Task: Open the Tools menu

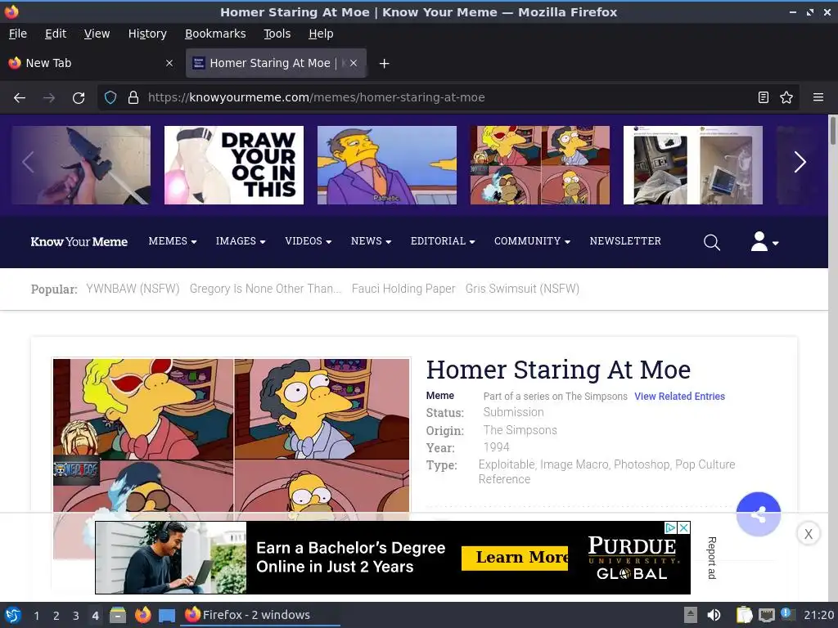Action: (x=277, y=34)
